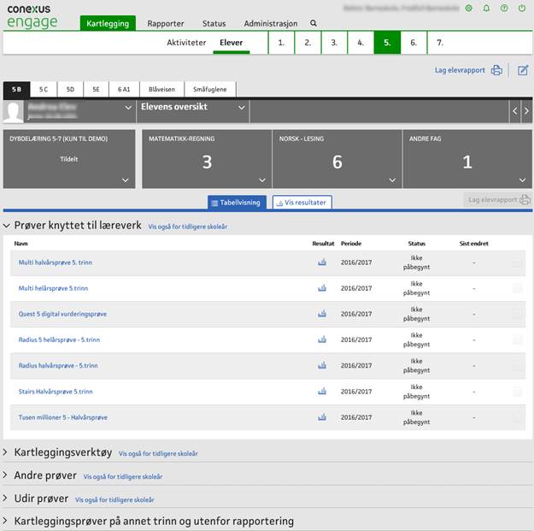This screenshot has width=534, height=531.
Task: Open the notifications bell
Action: [x=486, y=8]
